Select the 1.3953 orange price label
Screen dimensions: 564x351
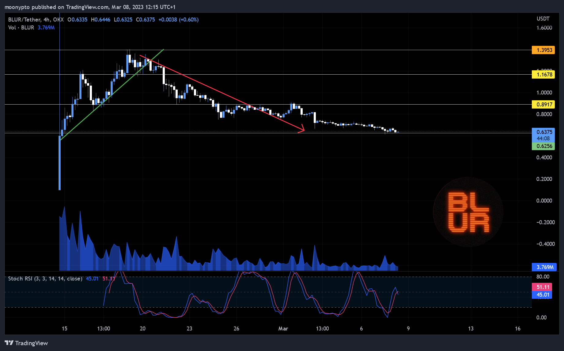(x=543, y=50)
